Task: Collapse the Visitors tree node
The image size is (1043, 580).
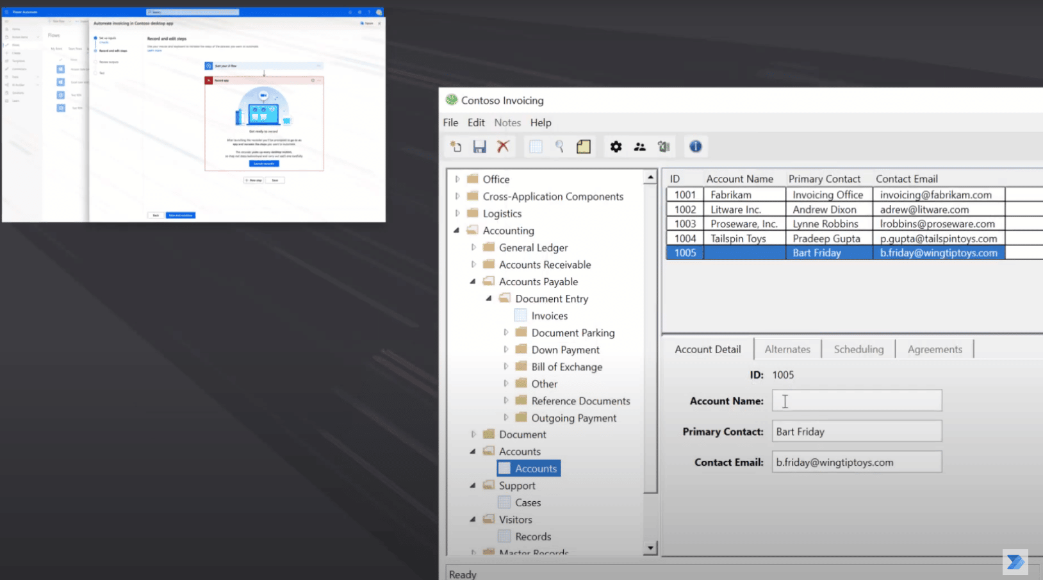Action: (x=473, y=519)
